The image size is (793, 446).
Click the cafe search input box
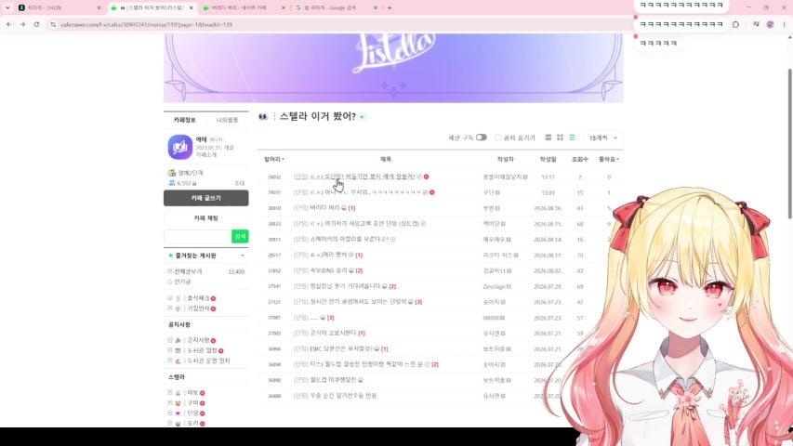(198, 236)
